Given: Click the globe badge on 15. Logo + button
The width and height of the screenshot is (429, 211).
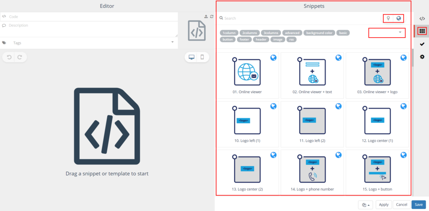Looking at the screenshot, I should click(403, 155).
